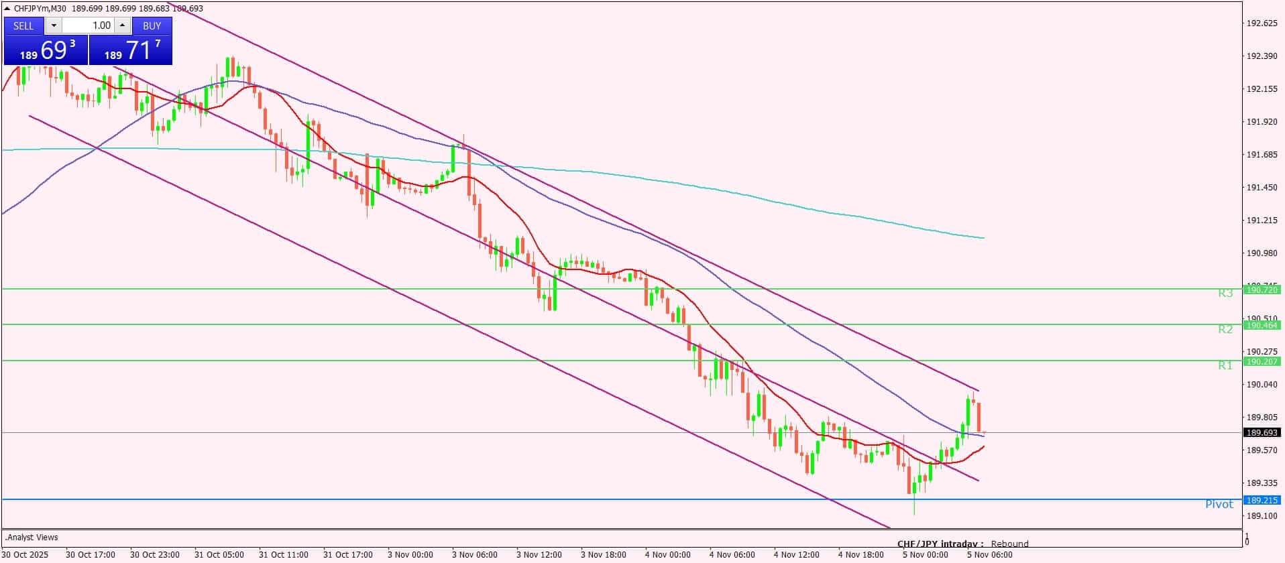This screenshot has width=1285, height=563.
Task: Focus the 1.00 lot volume input field
Action: click(x=88, y=25)
